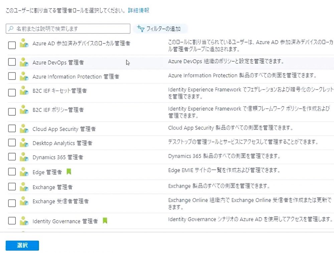
Task: Click role icon beside Desktop Analytics 管理者
Action: click(24, 143)
